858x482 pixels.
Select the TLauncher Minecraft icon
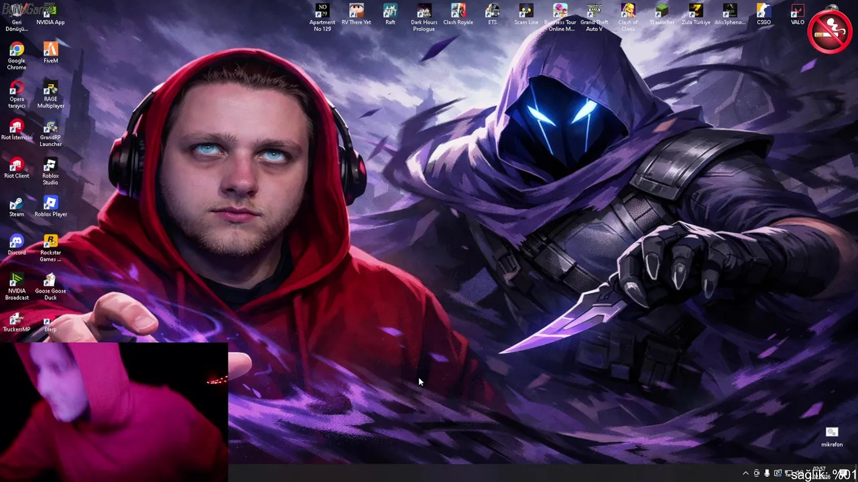tap(662, 15)
